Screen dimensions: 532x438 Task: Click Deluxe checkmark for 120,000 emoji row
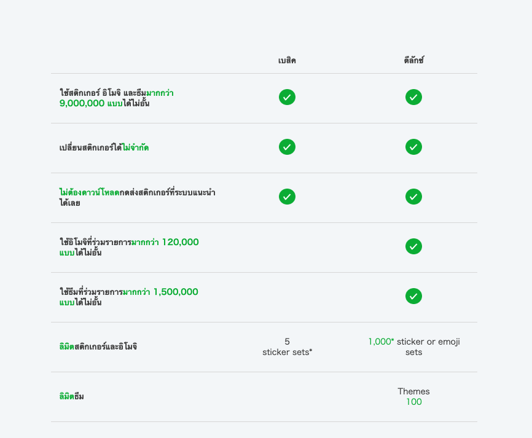(x=413, y=246)
